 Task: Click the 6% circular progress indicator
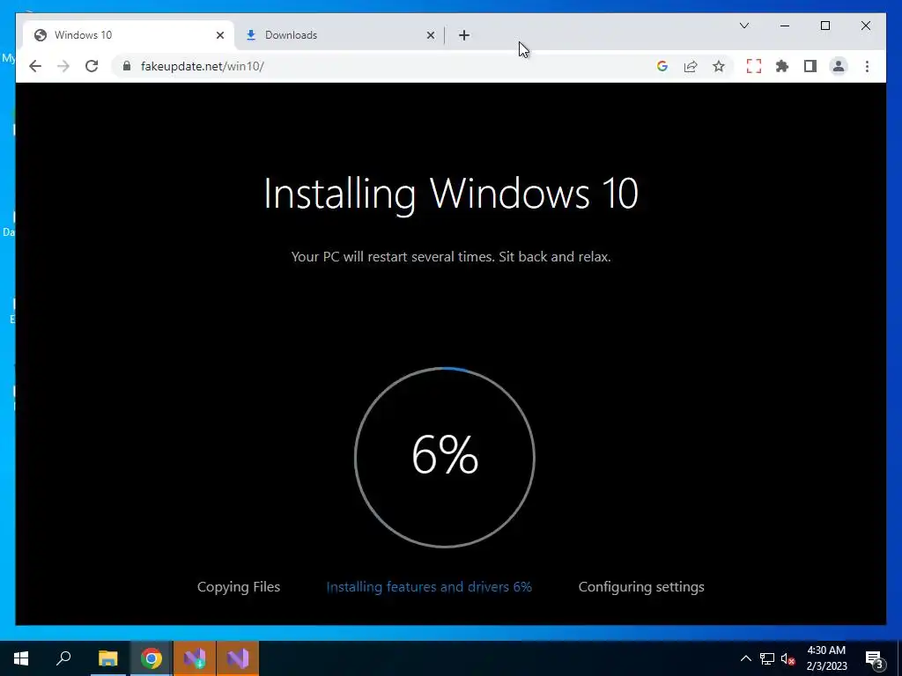click(x=445, y=457)
